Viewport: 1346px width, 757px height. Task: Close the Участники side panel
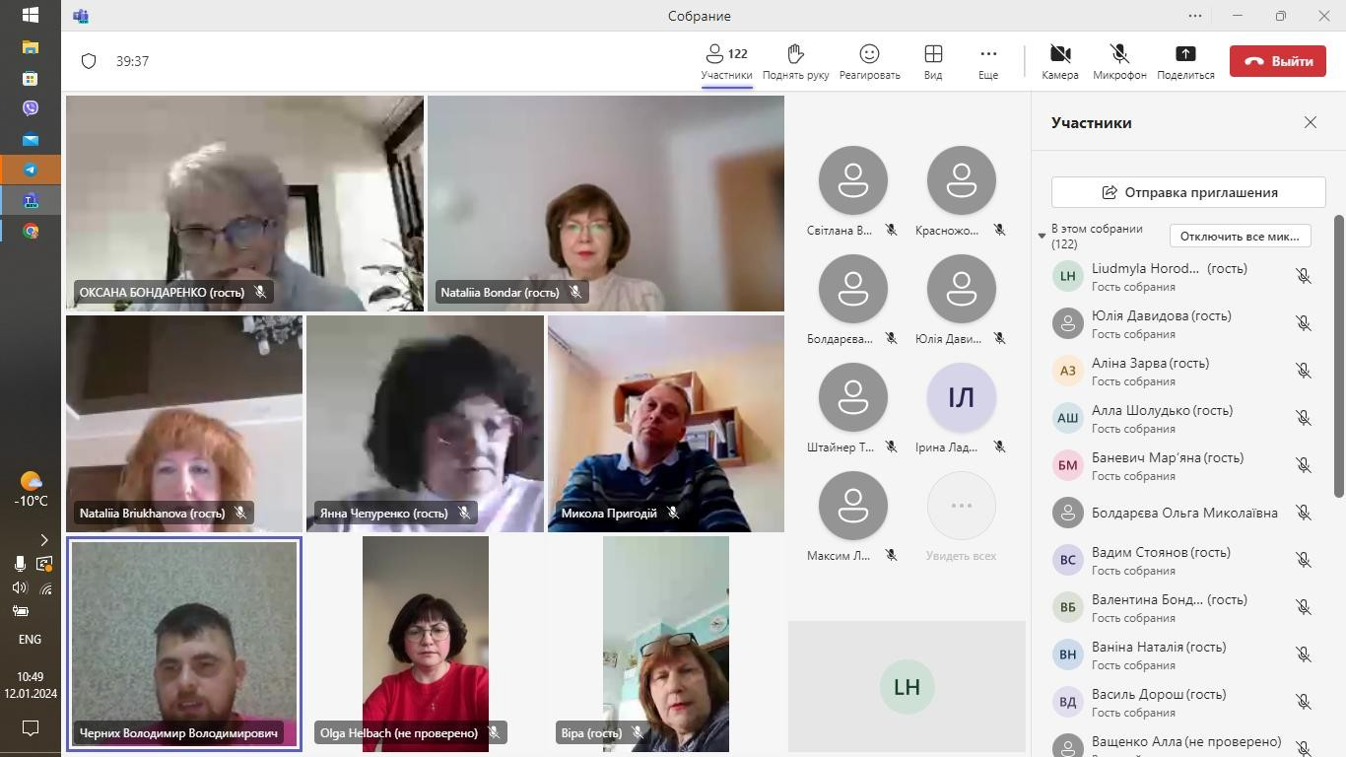tap(1310, 122)
